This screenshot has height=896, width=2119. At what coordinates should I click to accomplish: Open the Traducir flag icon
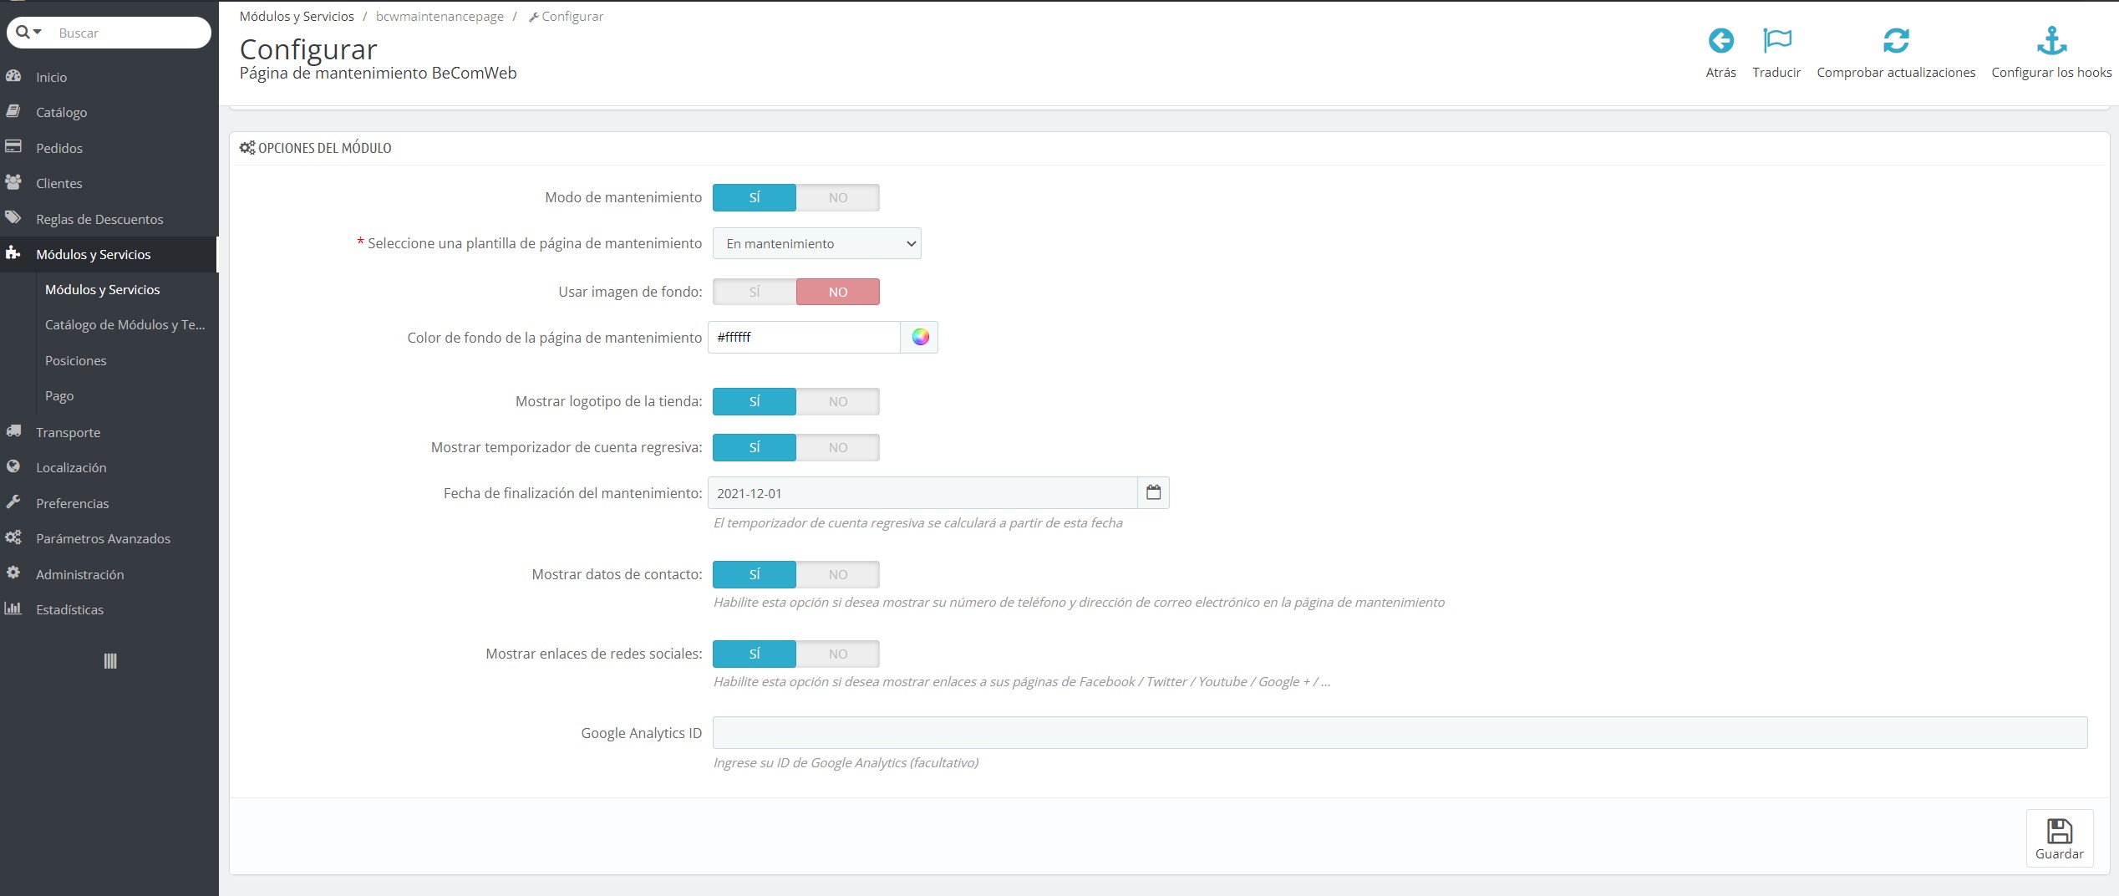click(x=1776, y=40)
